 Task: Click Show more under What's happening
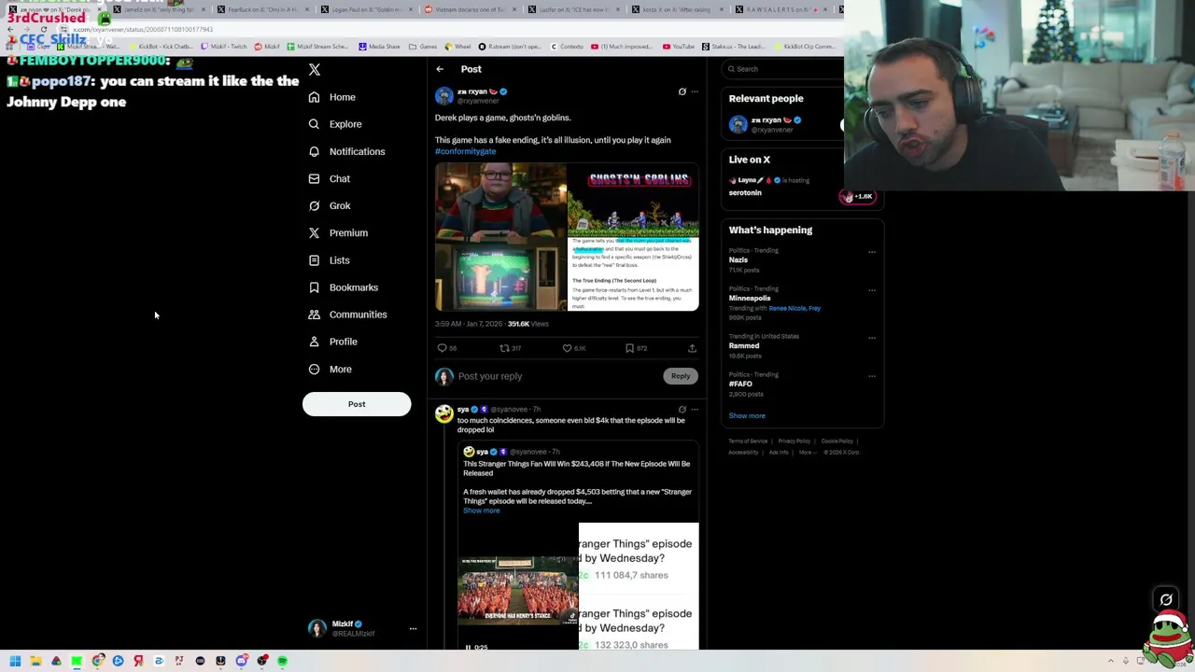747,416
